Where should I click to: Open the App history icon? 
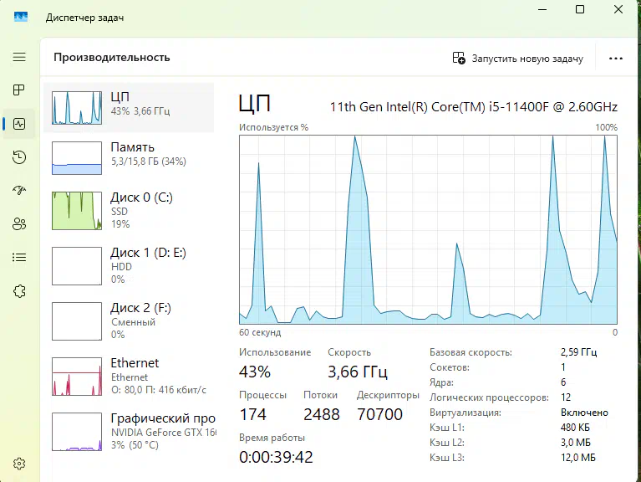coord(19,157)
